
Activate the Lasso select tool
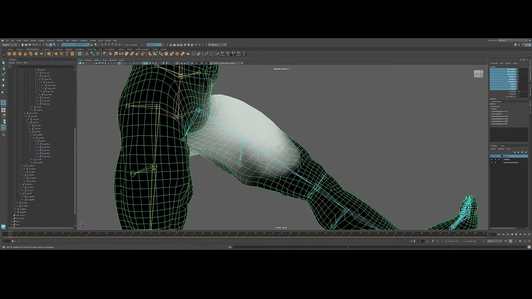pyautogui.click(x=3, y=69)
